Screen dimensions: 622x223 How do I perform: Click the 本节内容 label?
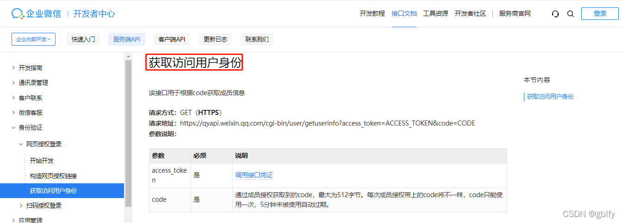point(537,80)
